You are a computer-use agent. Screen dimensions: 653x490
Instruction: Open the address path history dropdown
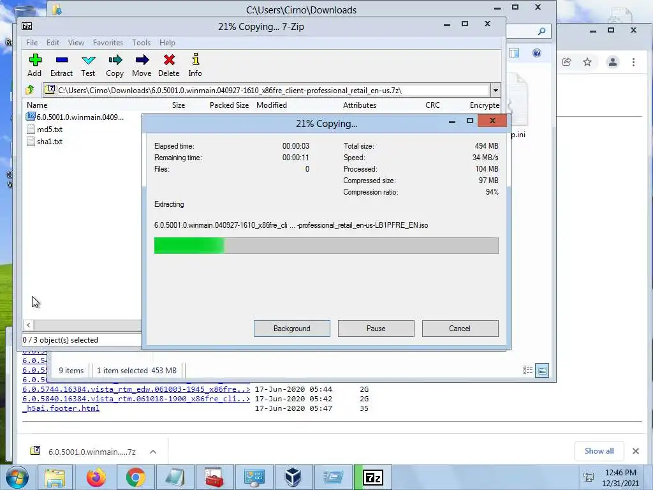tap(495, 90)
